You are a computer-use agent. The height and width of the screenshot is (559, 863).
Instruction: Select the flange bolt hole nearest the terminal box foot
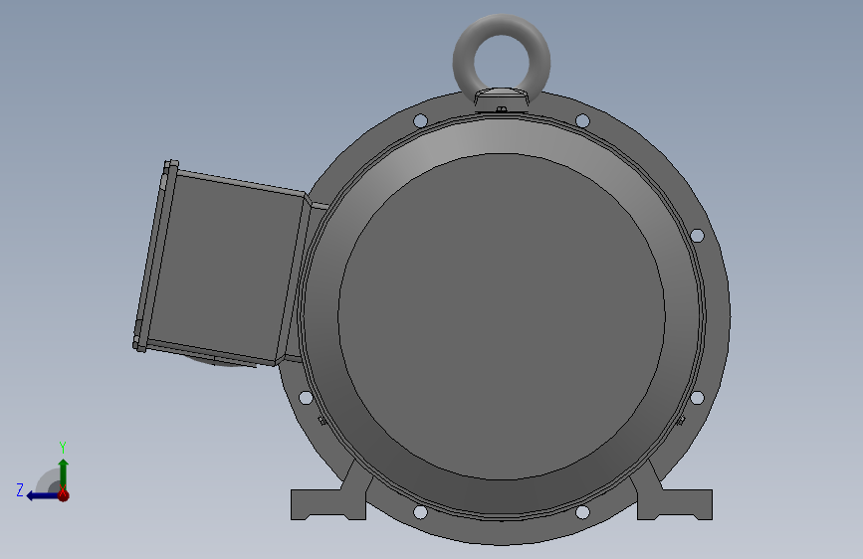coord(306,398)
